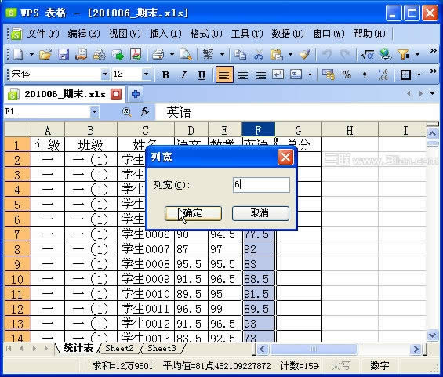Click the fx insert function icon

[145, 111]
